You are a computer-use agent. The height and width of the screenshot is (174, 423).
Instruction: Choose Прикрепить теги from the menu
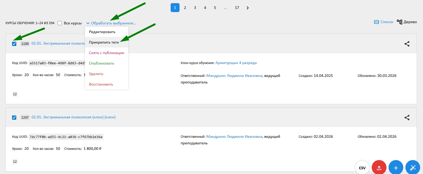click(x=106, y=42)
